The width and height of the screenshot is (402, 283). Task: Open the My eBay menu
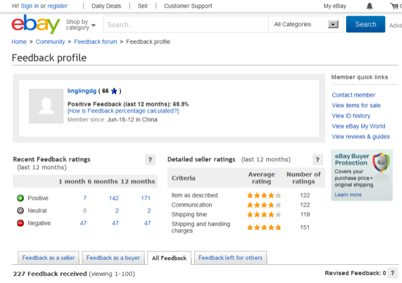coord(335,6)
